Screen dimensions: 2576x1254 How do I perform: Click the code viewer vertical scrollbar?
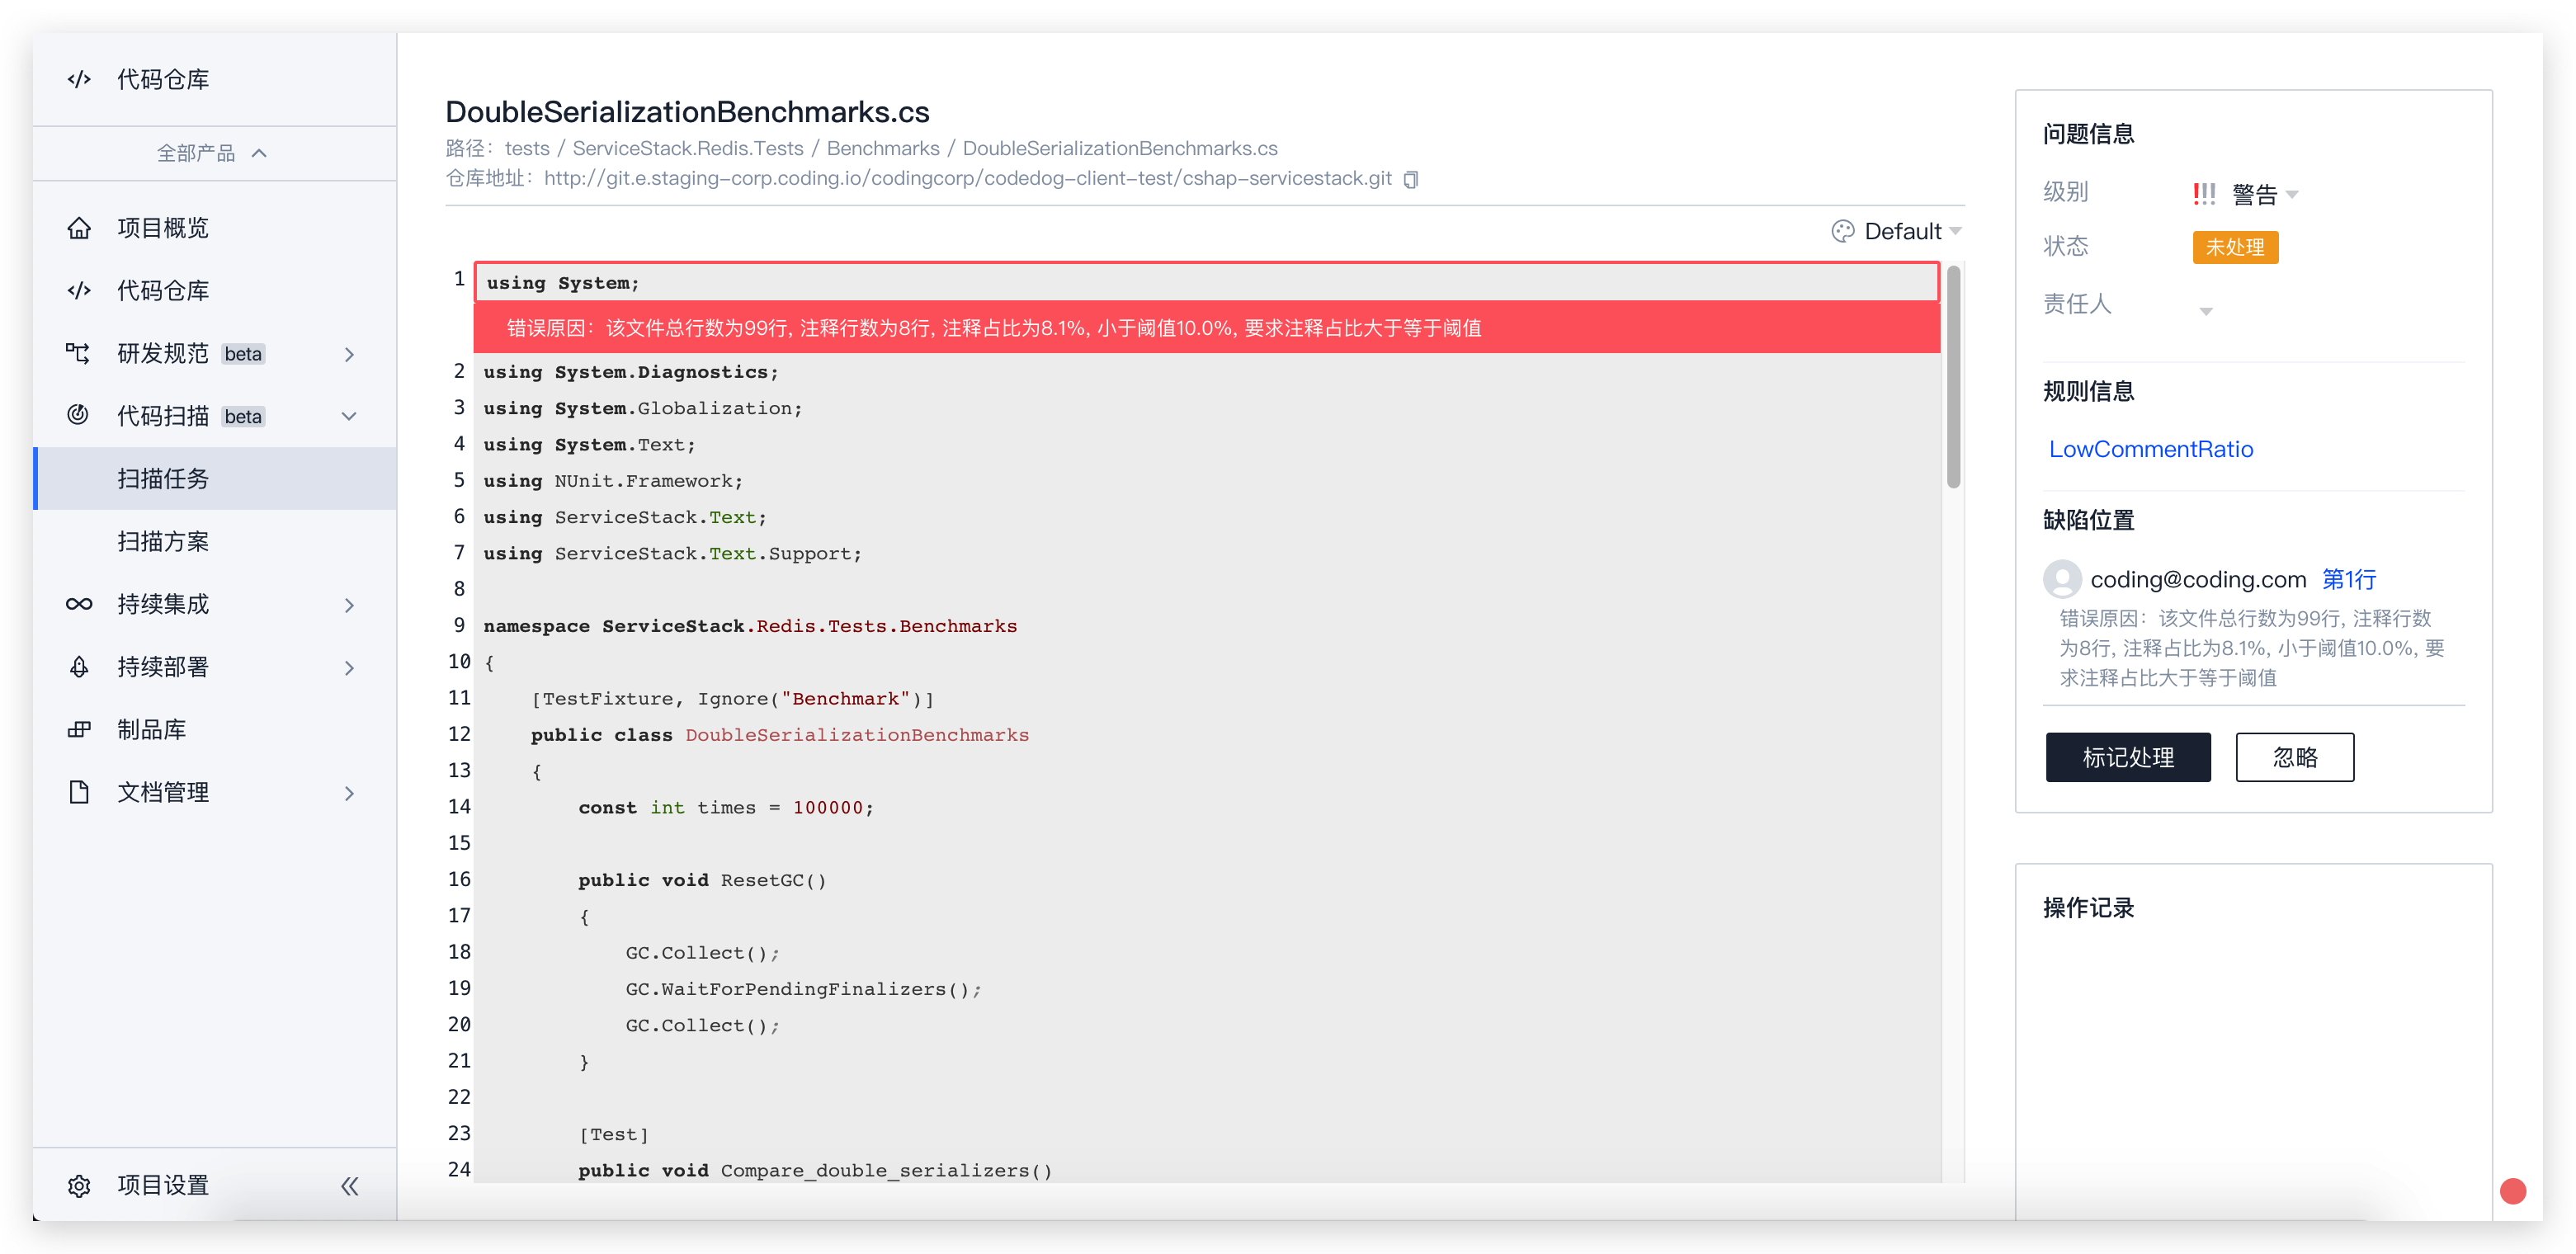click(x=1953, y=377)
